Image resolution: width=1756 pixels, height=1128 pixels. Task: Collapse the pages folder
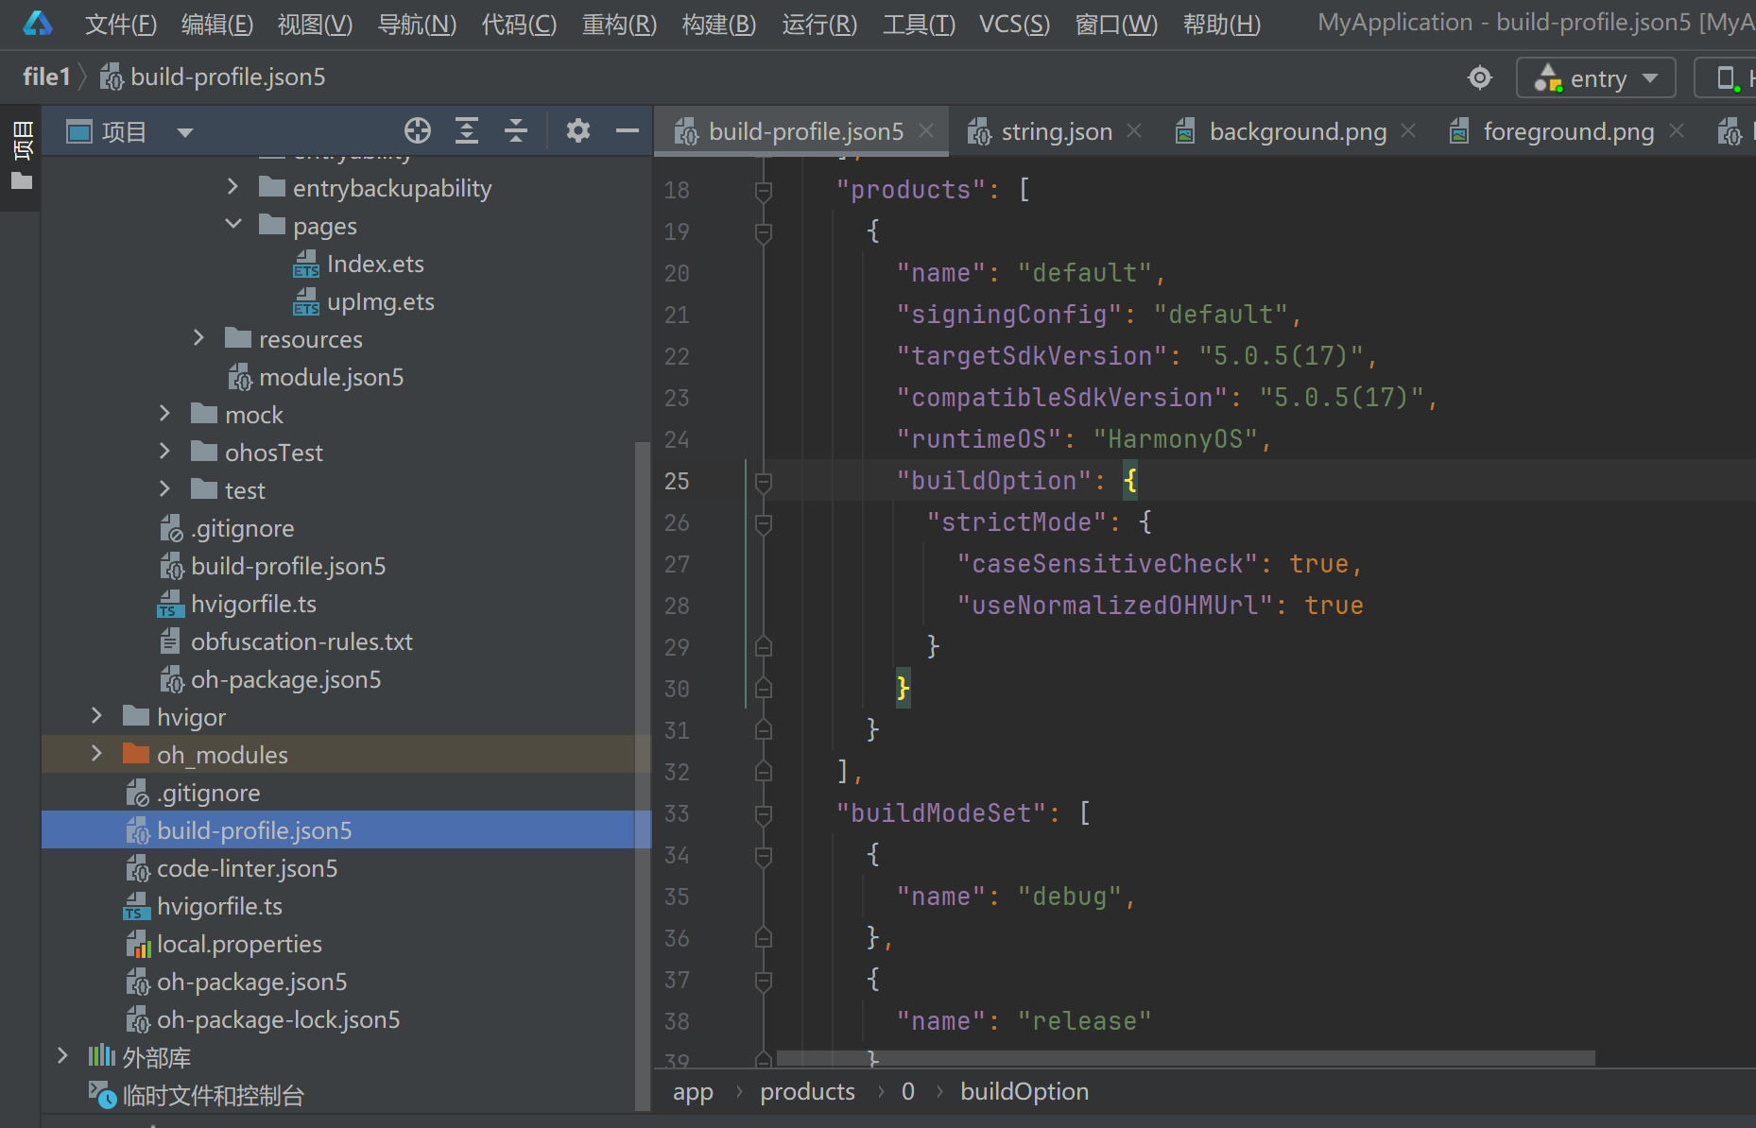232,225
